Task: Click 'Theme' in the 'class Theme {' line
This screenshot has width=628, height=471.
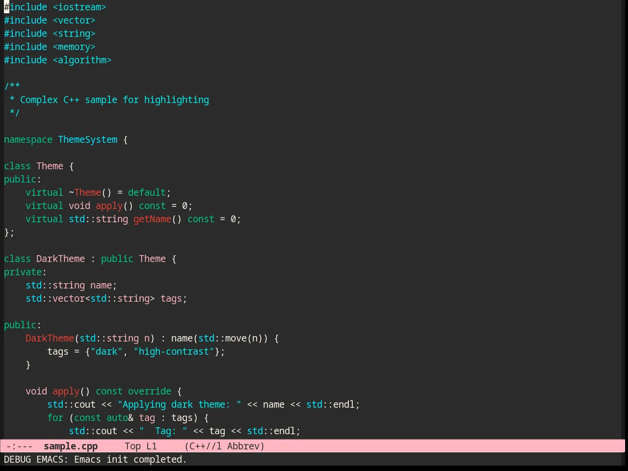Action: pyautogui.click(x=50, y=166)
